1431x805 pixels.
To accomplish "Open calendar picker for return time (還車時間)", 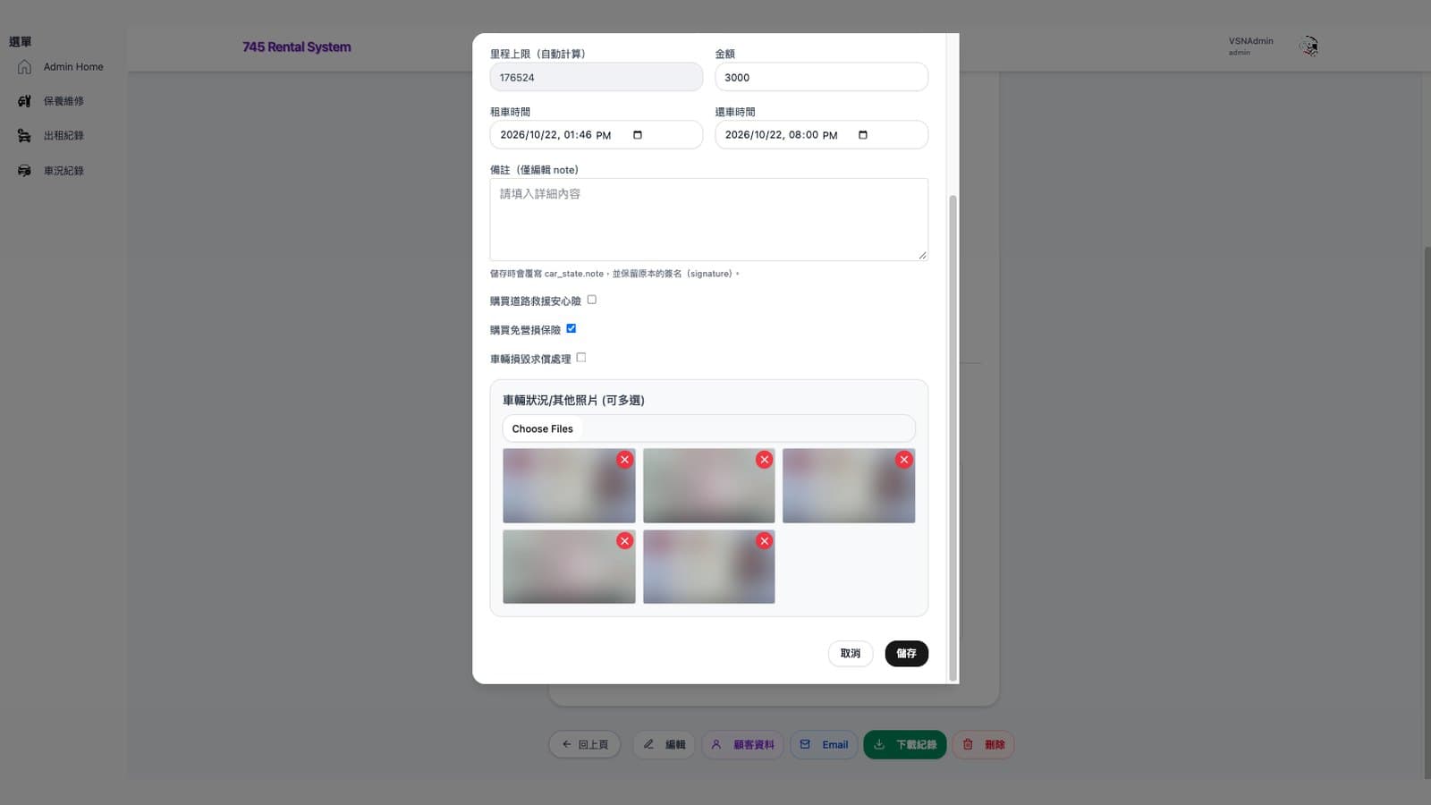I will [x=863, y=135].
